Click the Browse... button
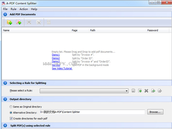Viewport: 172px width, 129px height. click(x=155, y=112)
